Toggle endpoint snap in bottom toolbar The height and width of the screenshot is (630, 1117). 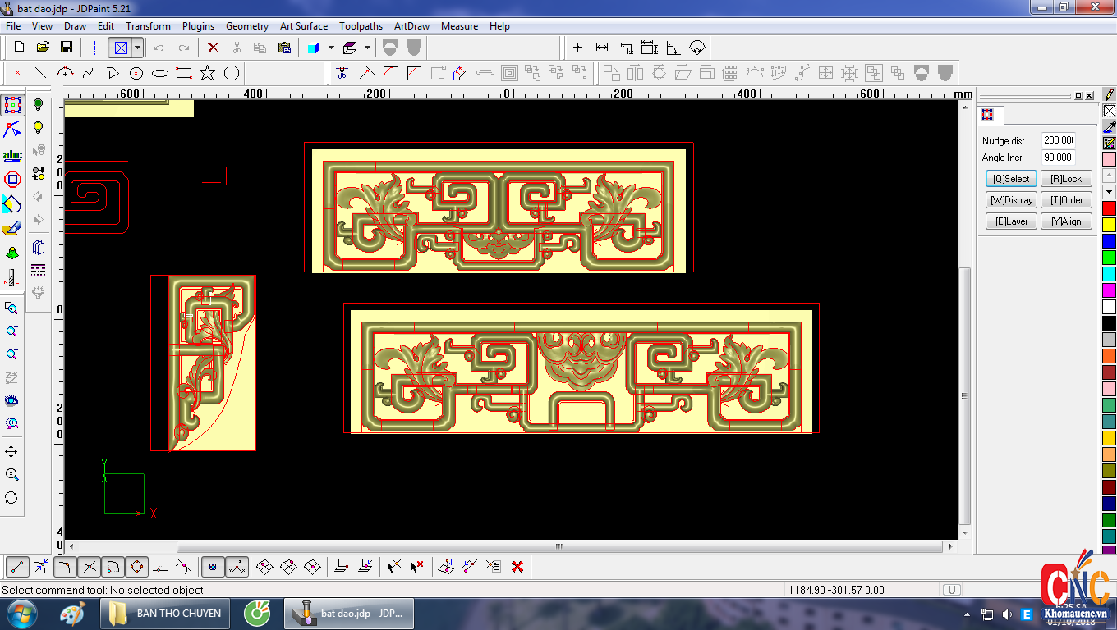pos(18,566)
